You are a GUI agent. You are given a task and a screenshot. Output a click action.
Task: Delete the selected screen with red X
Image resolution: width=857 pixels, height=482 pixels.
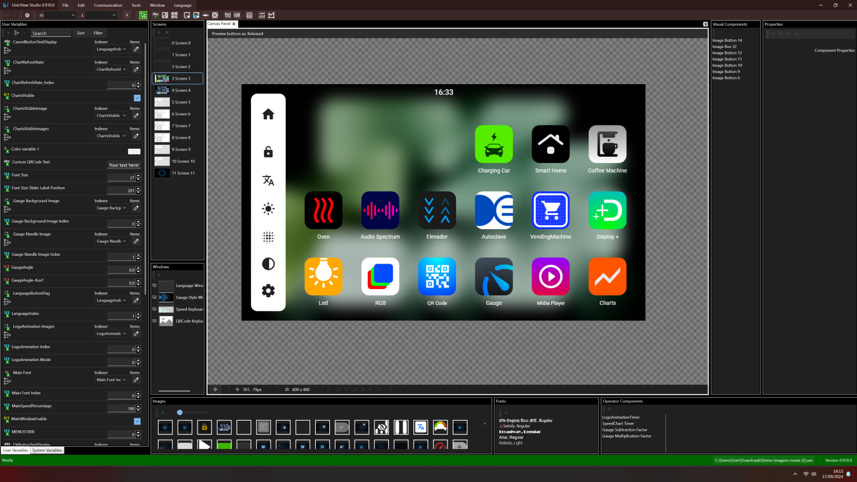coord(167,32)
